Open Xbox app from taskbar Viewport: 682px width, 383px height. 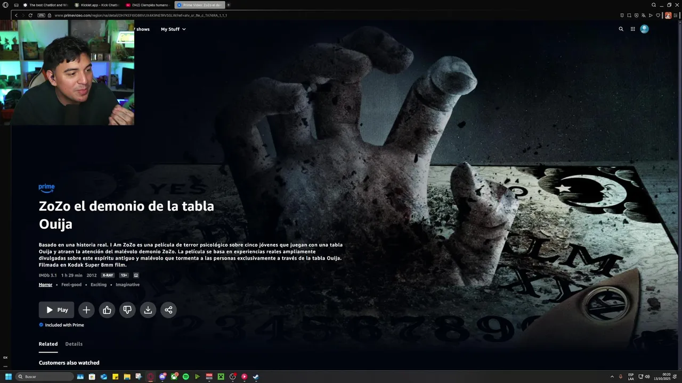tap(174, 377)
